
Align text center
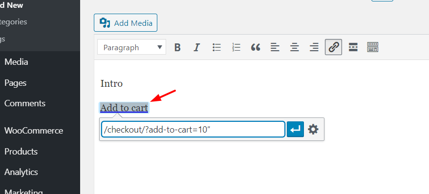coord(295,47)
